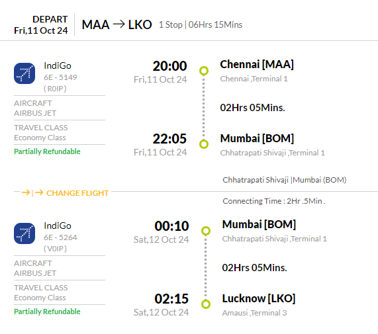Click the Mumbai departure circle marker at 00:10
The width and height of the screenshot is (378, 334).
point(206,231)
